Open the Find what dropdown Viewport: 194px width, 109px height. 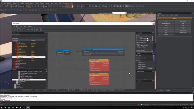point(153,56)
